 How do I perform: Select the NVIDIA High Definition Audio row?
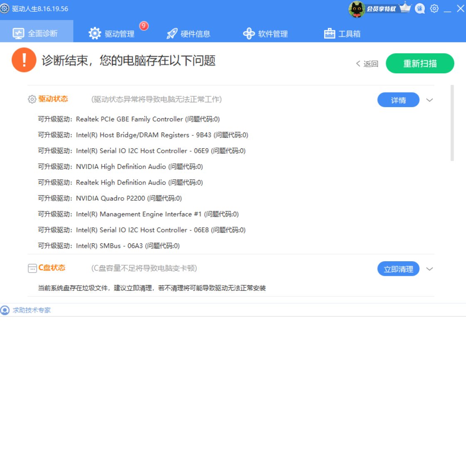(x=120, y=167)
